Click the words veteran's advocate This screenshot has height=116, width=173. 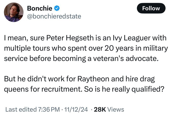coord(134,58)
